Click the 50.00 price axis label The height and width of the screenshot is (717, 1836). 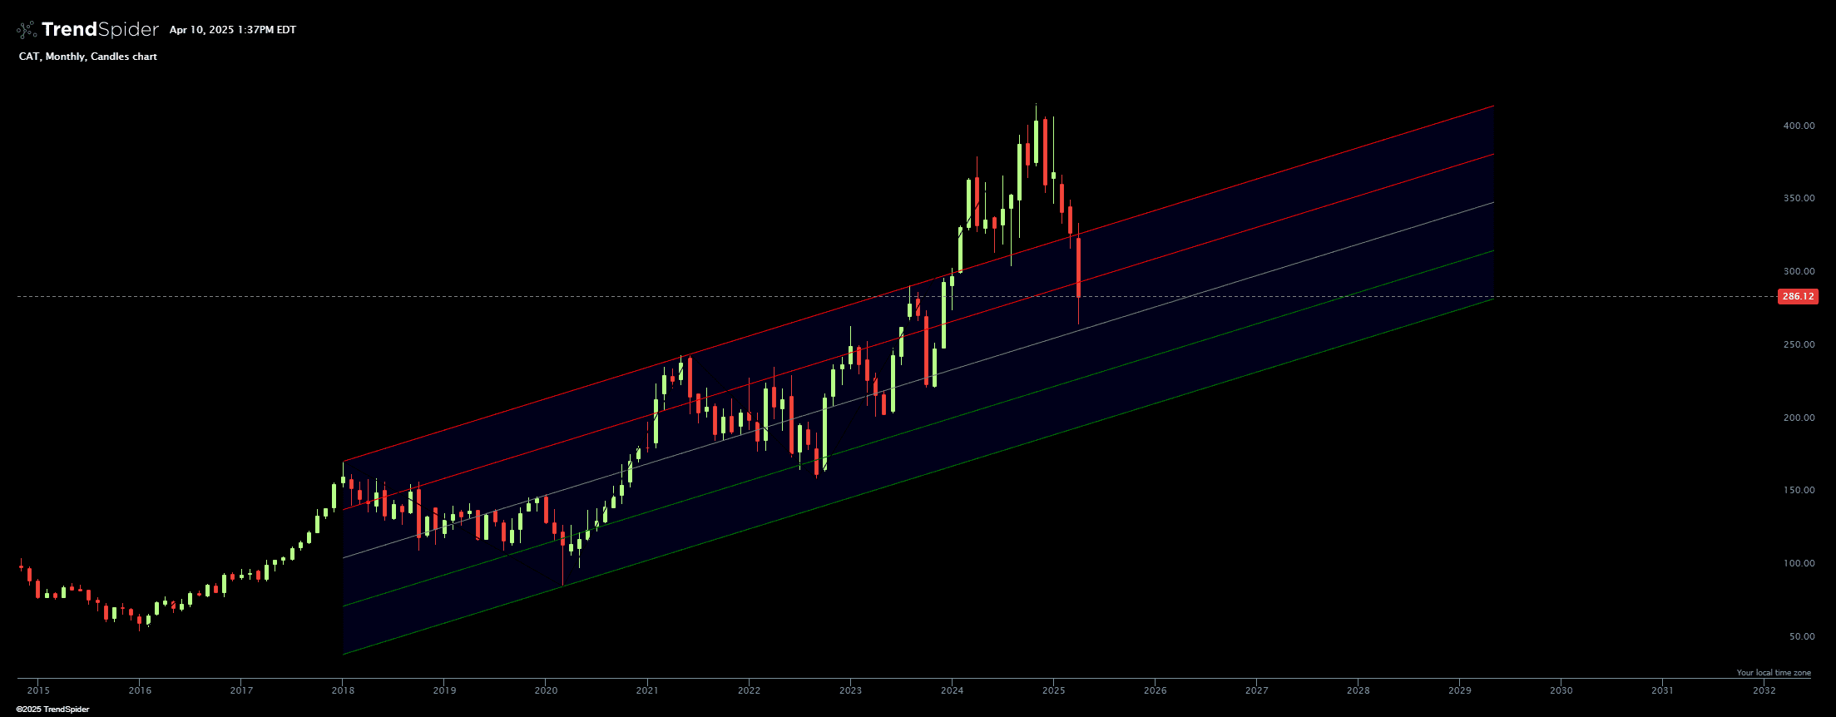(1802, 636)
